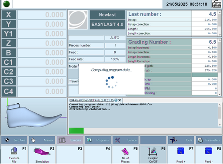This screenshot has height=164, width=223.
Task: Open the Zero Axis mode
Action: pyautogui.click(x=14, y=140)
